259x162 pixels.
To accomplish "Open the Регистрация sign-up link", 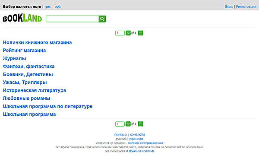I will pyautogui.click(x=246, y=6).
